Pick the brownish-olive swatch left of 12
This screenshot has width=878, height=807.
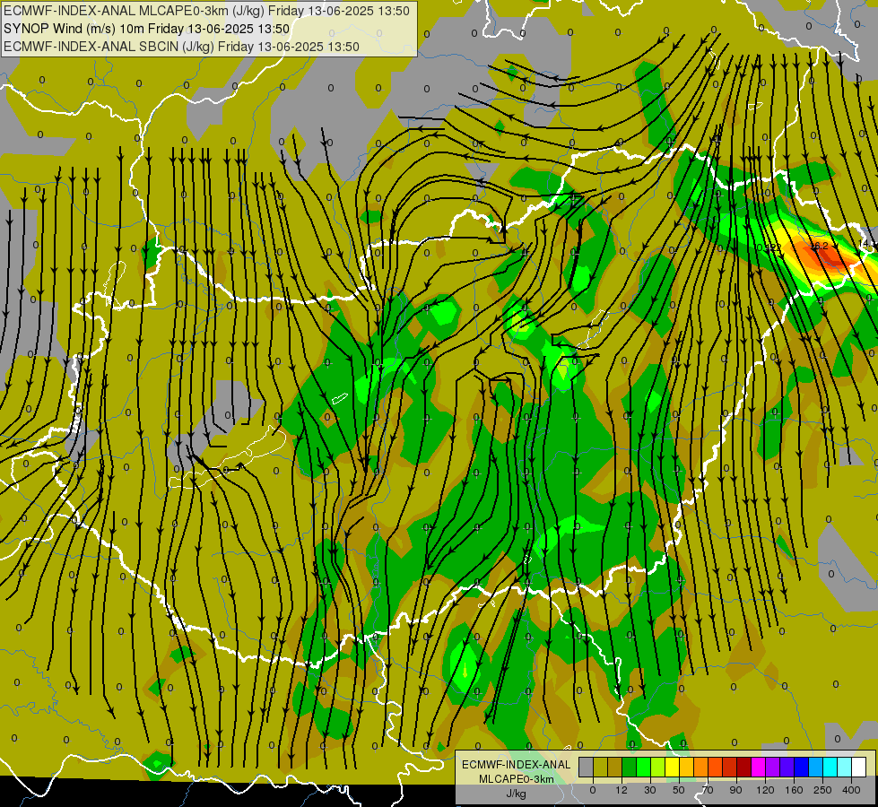[615, 767]
